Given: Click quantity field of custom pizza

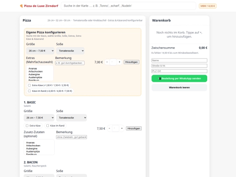Looking at the screenshot, I should pos(113,62).
